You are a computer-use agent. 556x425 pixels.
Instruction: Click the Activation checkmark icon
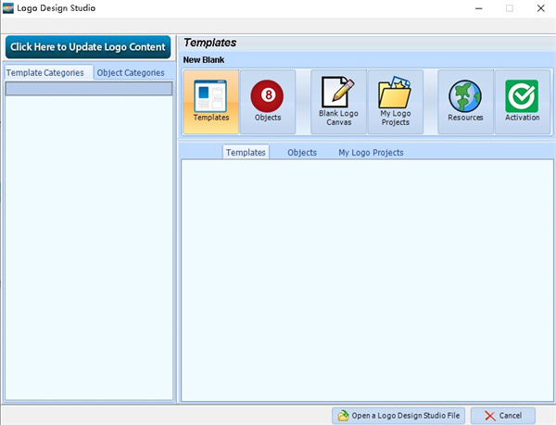522,102
